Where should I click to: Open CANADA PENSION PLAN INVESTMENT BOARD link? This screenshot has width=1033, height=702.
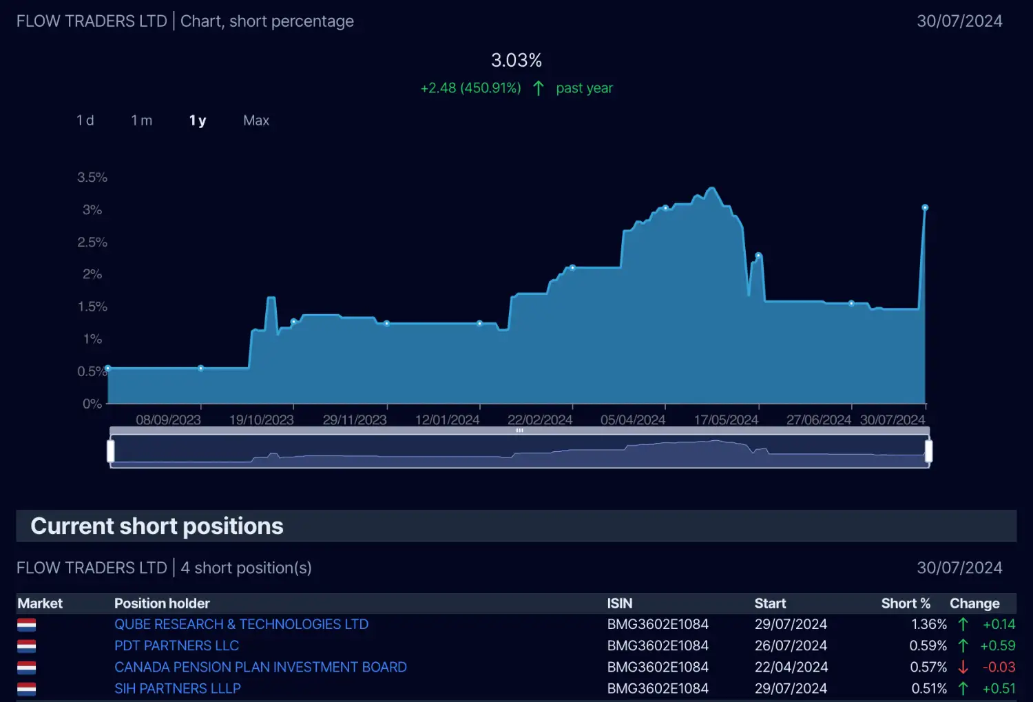tap(261, 667)
